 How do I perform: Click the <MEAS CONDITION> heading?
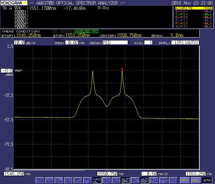(x=21, y=32)
